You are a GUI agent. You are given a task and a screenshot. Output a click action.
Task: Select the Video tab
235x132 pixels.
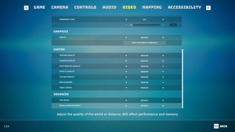[x=129, y=7]
